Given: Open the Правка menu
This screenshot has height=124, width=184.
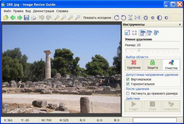Looking at the screenshot, I should click(18, 11).
